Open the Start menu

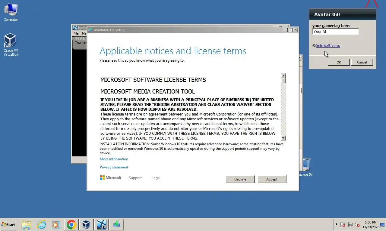(8, 225)
